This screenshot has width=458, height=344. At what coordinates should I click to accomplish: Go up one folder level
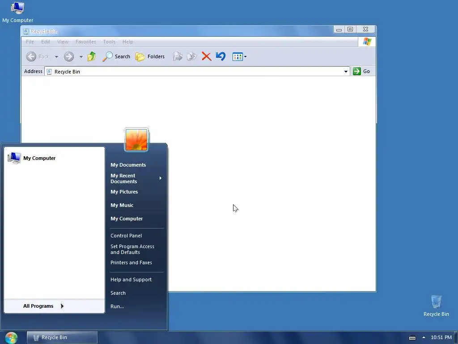92,56
